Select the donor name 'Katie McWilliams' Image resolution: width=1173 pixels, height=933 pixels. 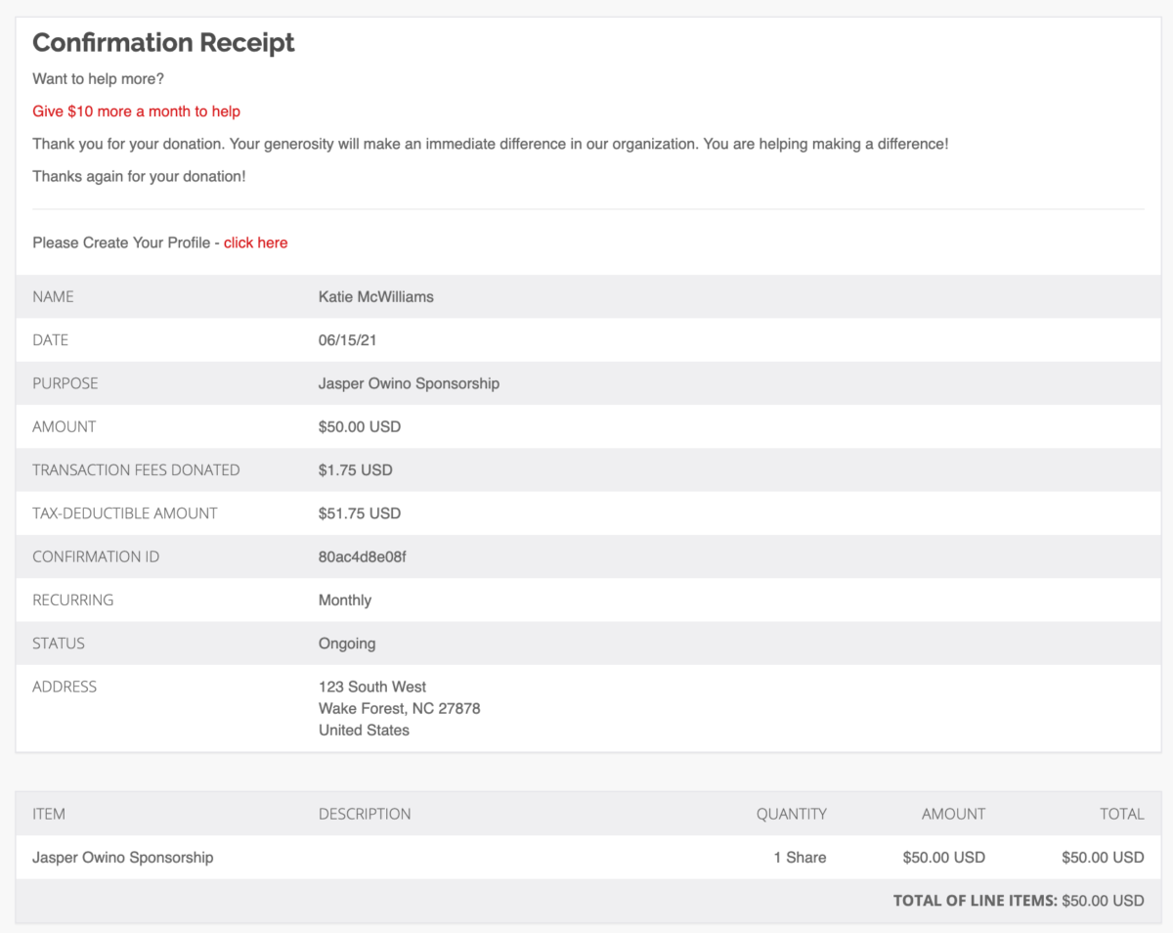375,296
